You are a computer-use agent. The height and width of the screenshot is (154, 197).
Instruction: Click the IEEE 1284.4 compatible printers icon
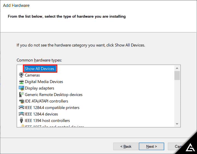(21, 108)
